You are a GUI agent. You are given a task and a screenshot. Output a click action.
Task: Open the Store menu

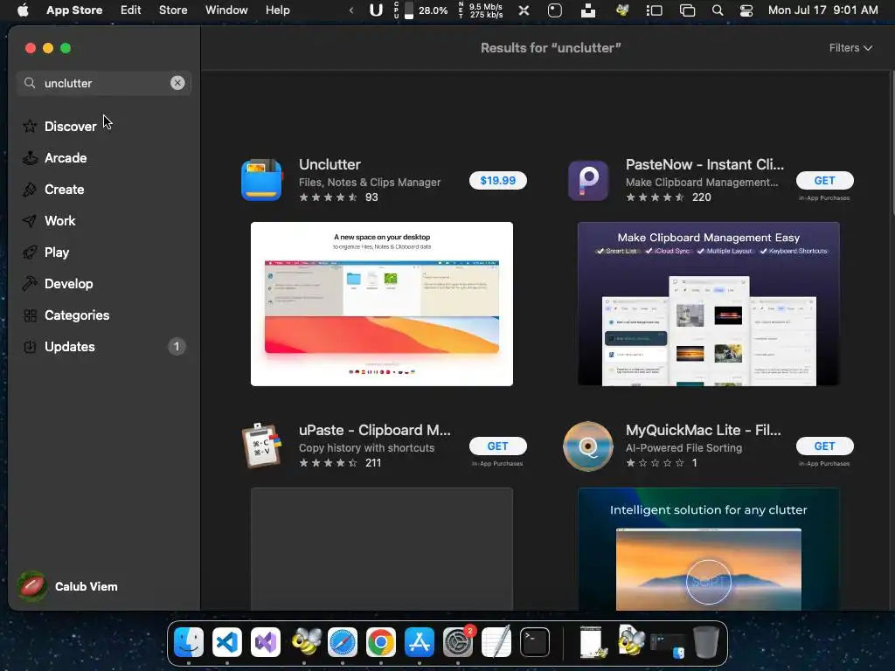tap(173, 10)
